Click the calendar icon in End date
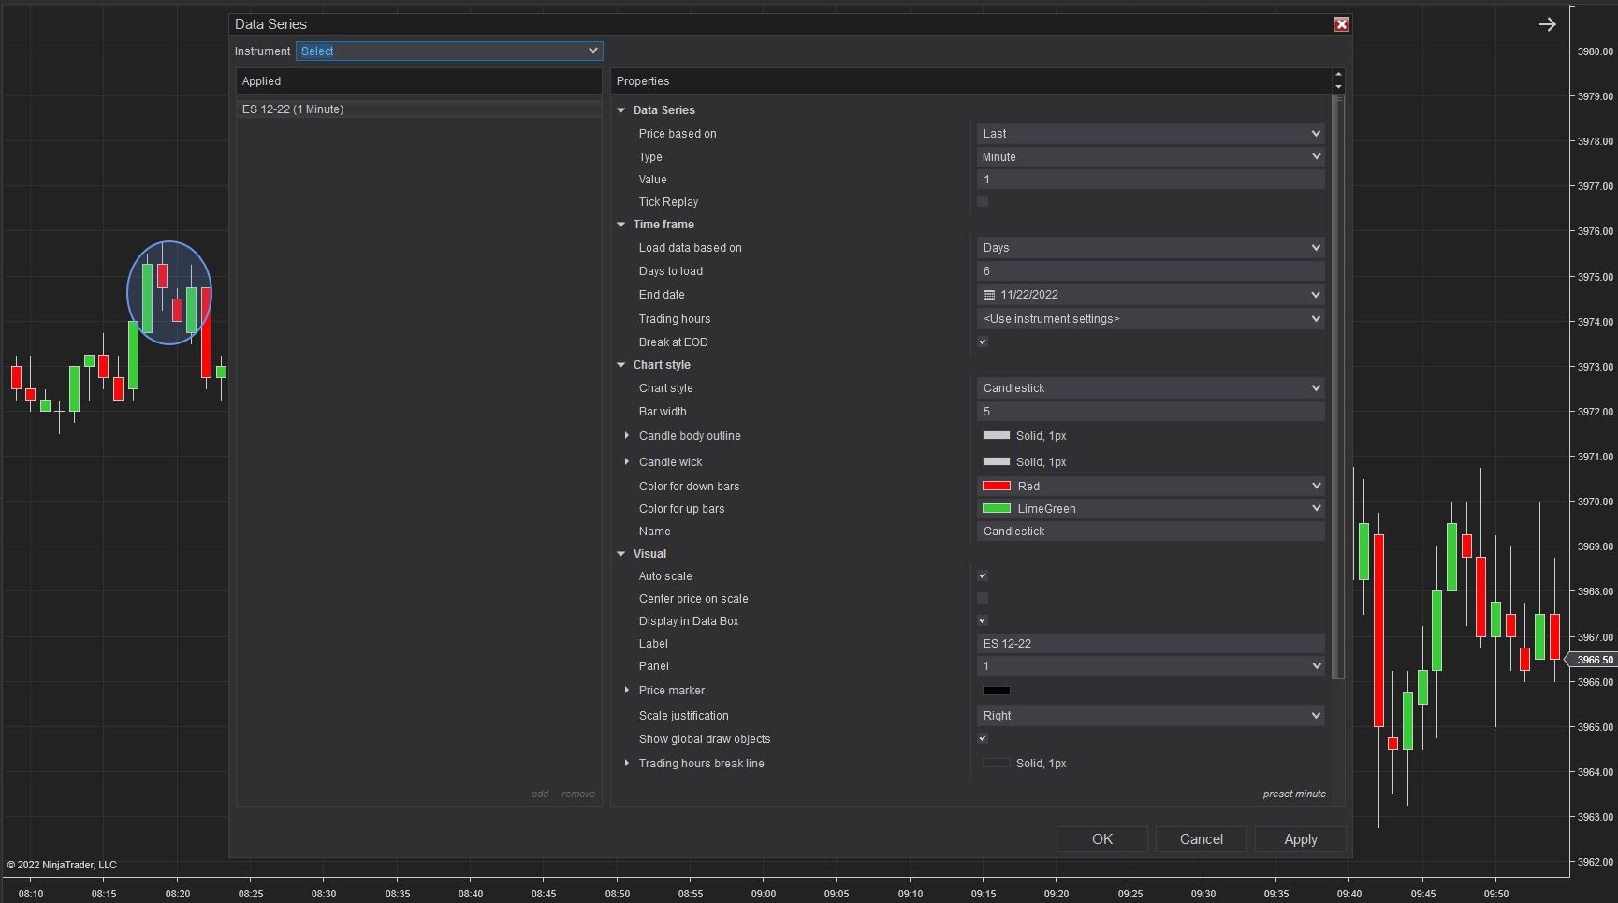 point(989,295)
